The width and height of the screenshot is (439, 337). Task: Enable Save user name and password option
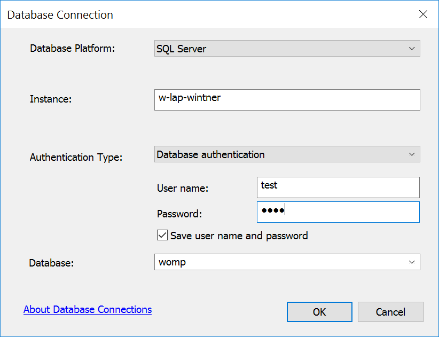[162, 235]
